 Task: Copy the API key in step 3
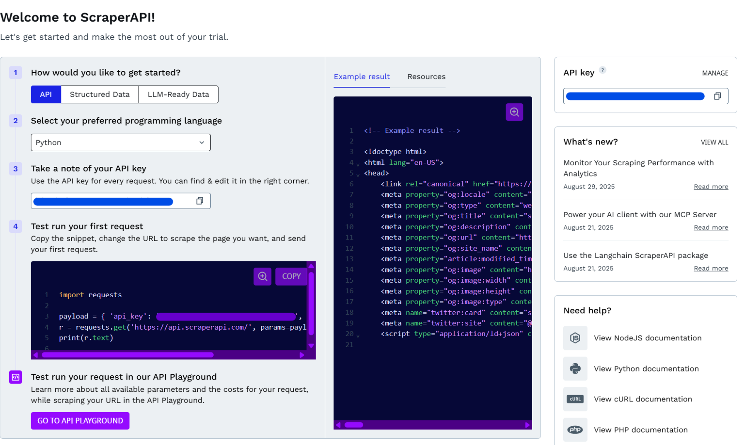pos(199,201)
